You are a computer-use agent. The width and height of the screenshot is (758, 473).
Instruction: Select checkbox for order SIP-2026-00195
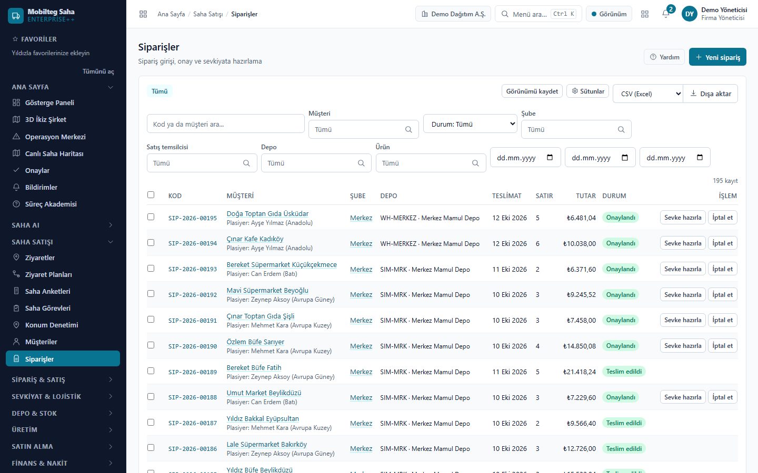pos(151,217)
